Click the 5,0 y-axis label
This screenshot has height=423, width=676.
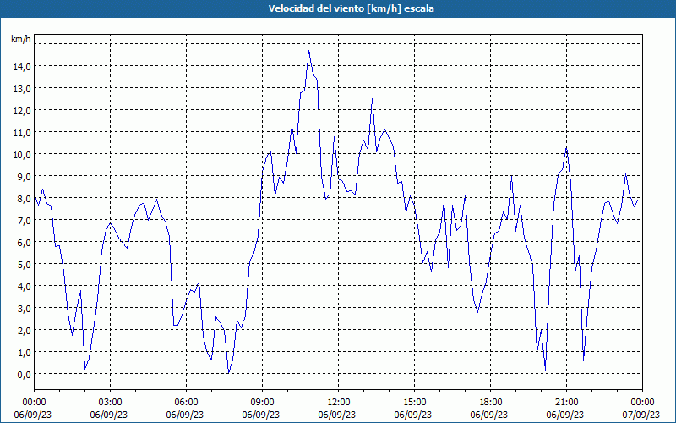tap(24, 264)
